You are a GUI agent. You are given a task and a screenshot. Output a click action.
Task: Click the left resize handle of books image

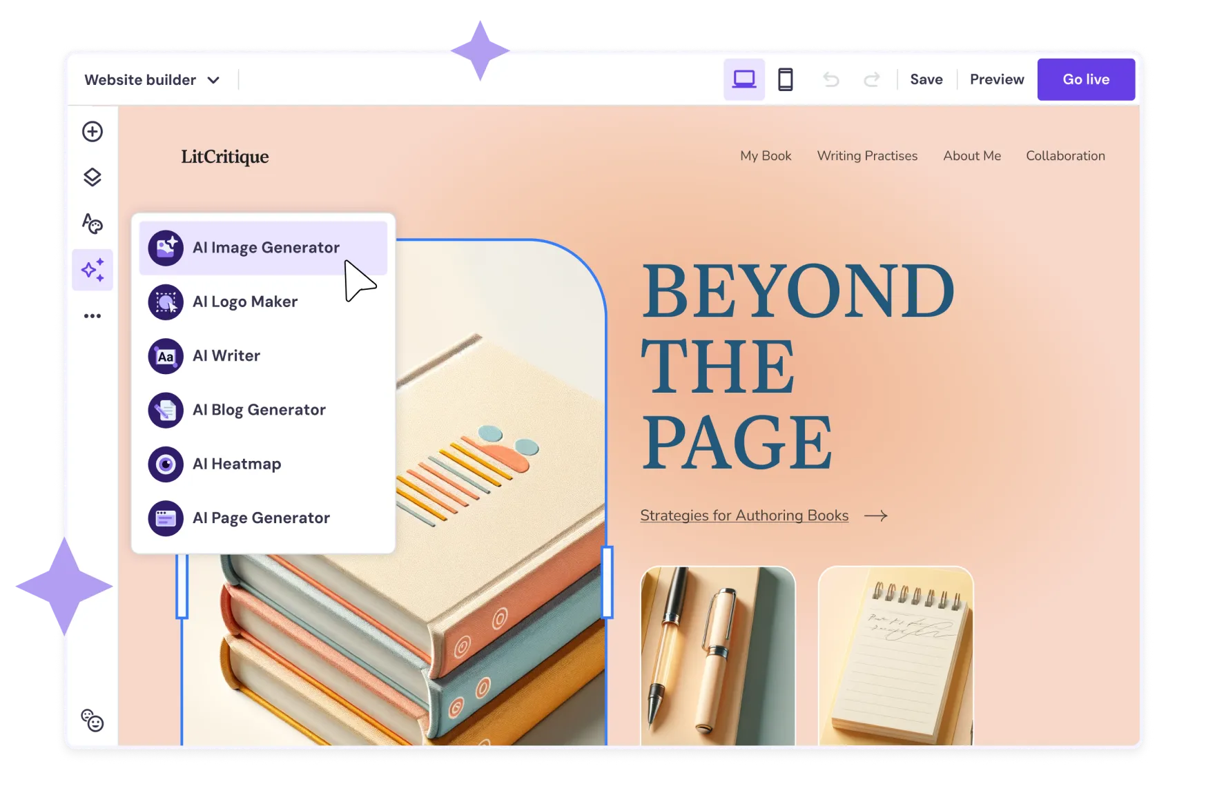pyautogui.click(x=182, y=585)
